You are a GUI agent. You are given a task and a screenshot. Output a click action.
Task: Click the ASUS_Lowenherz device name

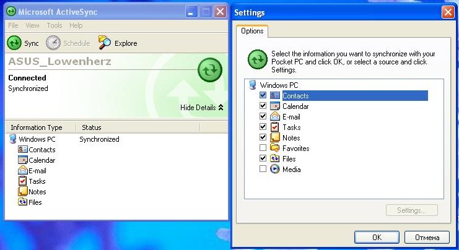pos(59,61)
